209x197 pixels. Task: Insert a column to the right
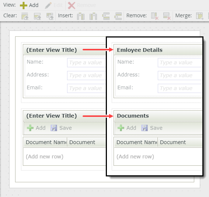coord(93,16)
